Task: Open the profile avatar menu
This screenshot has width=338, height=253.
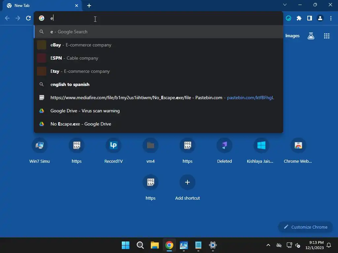Action: 320,18
